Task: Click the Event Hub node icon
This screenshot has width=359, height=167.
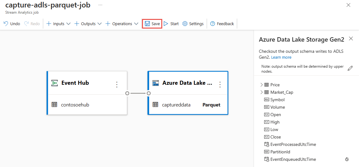Action: [x=54, y=83]
